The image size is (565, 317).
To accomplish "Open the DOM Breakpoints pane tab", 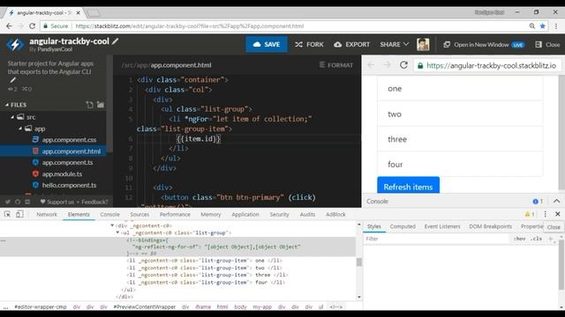I will click(491, 226).
